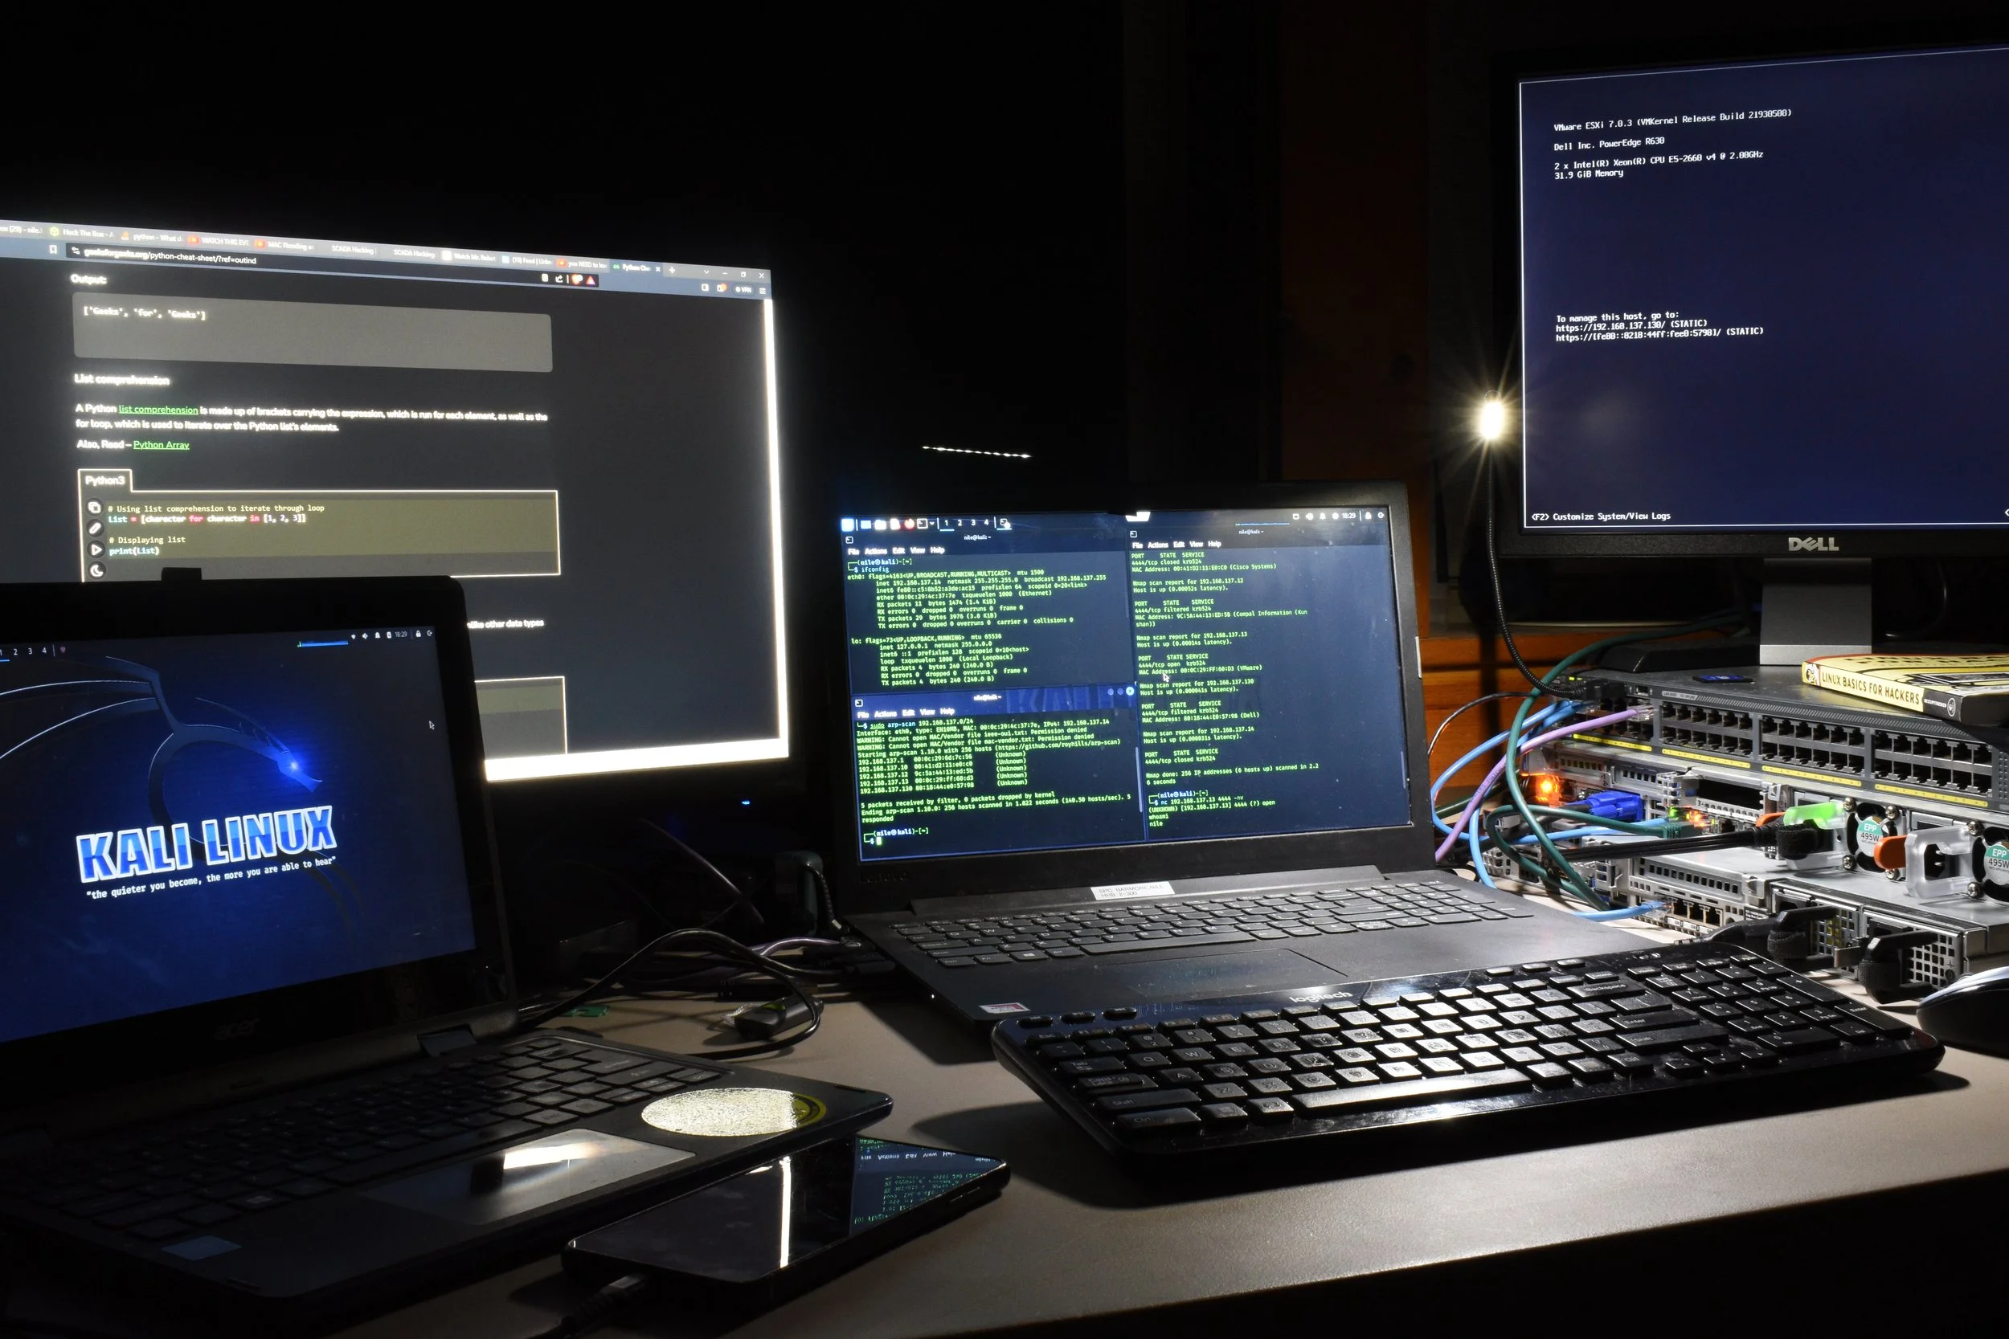This screenshot has height=1339, width=2009.
Task: Toggle the VPN button in browser toolbar
Action: (743, 289)
